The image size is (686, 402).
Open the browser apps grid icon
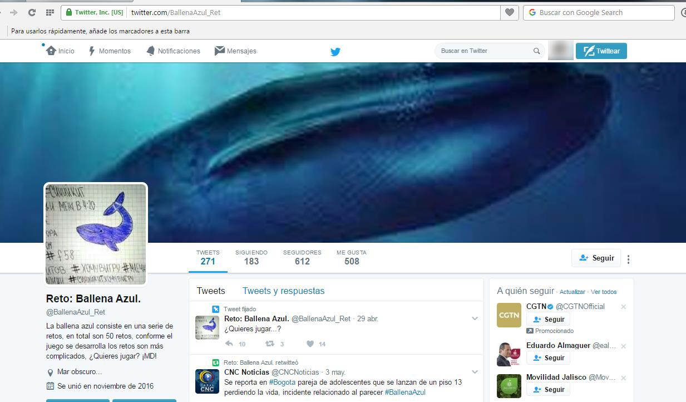click(x=50, y=12)
